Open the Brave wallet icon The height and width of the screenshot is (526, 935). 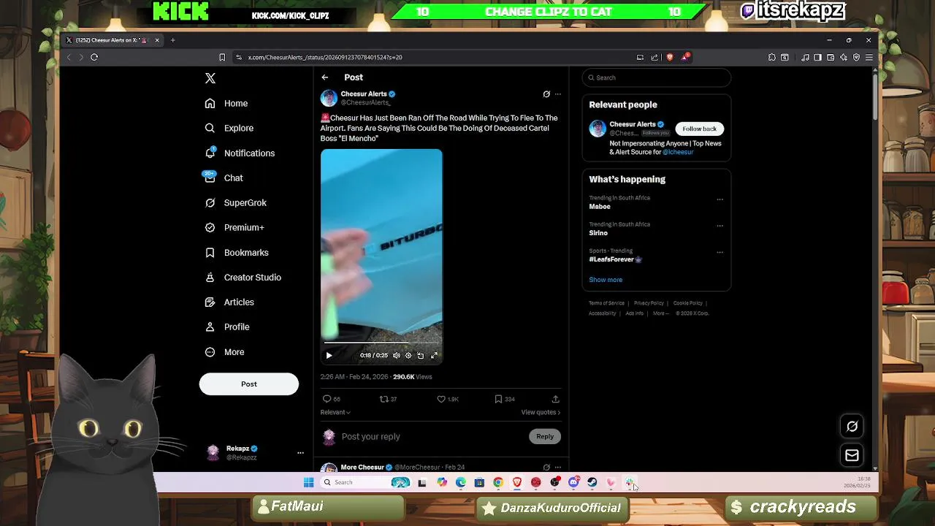(x=831, y=57)
